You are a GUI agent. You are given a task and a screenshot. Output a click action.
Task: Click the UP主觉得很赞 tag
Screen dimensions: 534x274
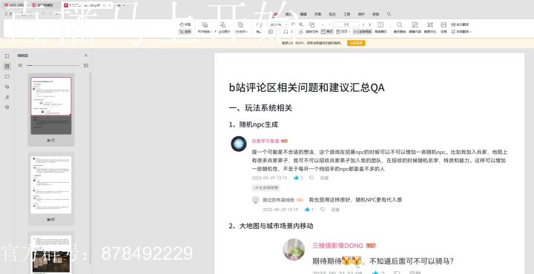tap(266, 187)
